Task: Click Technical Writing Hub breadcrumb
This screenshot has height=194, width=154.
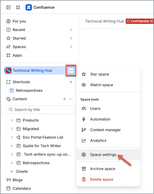Action: (x=104, y=21)
